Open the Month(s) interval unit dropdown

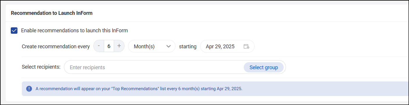coord(152,46)
